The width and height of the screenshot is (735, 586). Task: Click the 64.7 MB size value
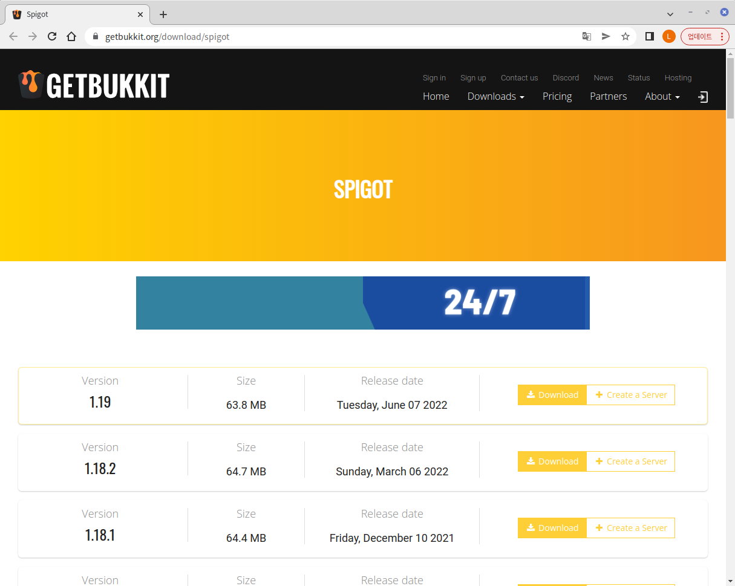[x=246, y=472]
